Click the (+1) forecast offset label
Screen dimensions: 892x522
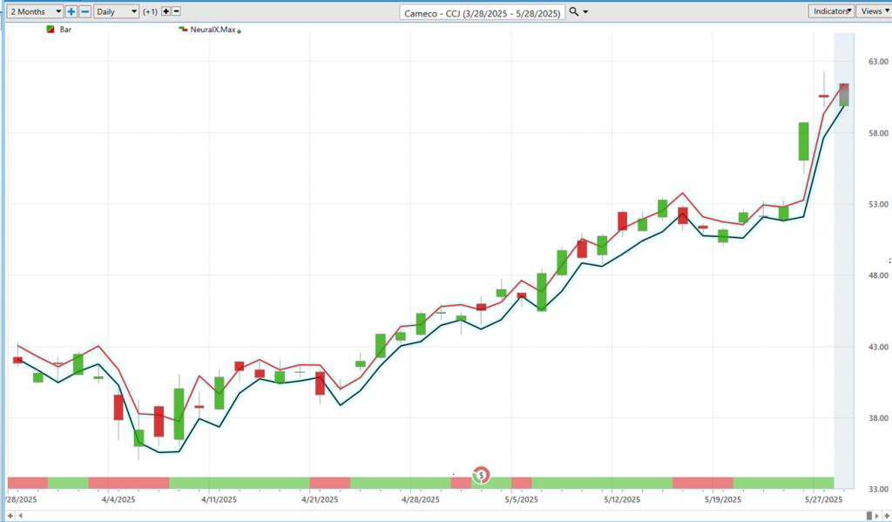150,11
